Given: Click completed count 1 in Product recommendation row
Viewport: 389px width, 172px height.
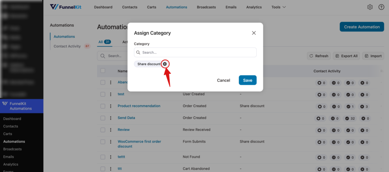Looking at the screenshot, I should (350, 107).
